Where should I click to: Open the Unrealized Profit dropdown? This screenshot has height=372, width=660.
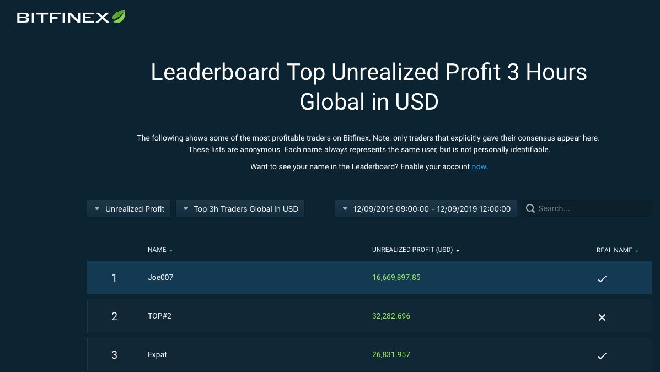click(x=129, y=209)
